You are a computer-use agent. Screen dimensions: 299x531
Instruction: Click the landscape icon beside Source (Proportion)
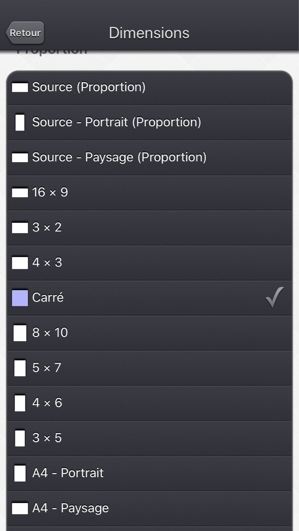coord(20,87)
